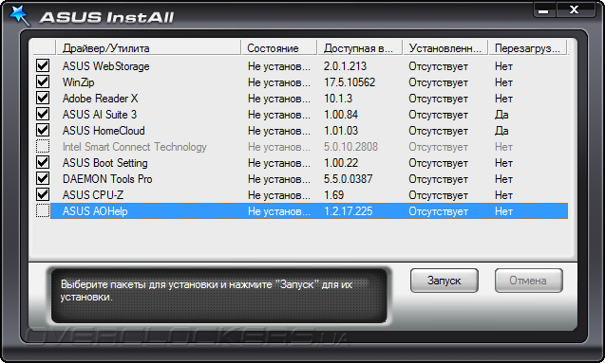
Task: Uncheck the ASUS AI Suite 3 checkbox
Action: (43, 114)
